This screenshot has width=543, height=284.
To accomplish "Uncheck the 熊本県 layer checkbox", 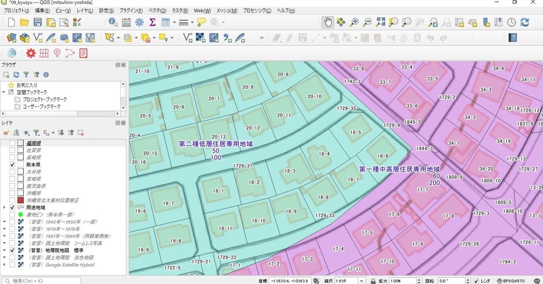I will [x=12, y=164].
